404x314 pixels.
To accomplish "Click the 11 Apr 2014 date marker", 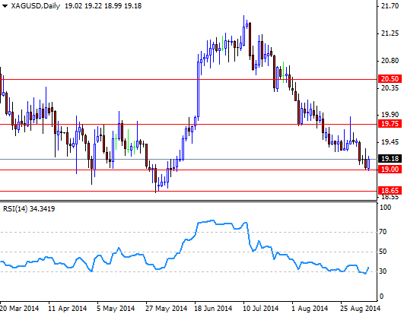I will coord(68,308).
